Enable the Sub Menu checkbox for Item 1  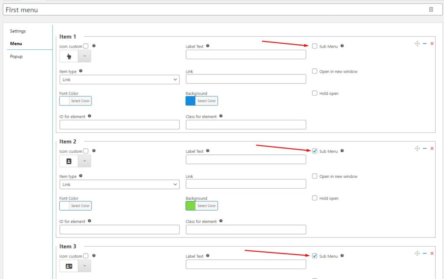coord(314,46)
